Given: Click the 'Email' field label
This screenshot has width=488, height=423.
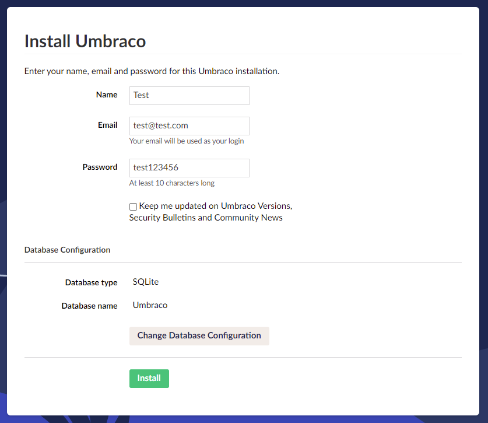Looking at the screenshot, I should (x=108, y=125).
